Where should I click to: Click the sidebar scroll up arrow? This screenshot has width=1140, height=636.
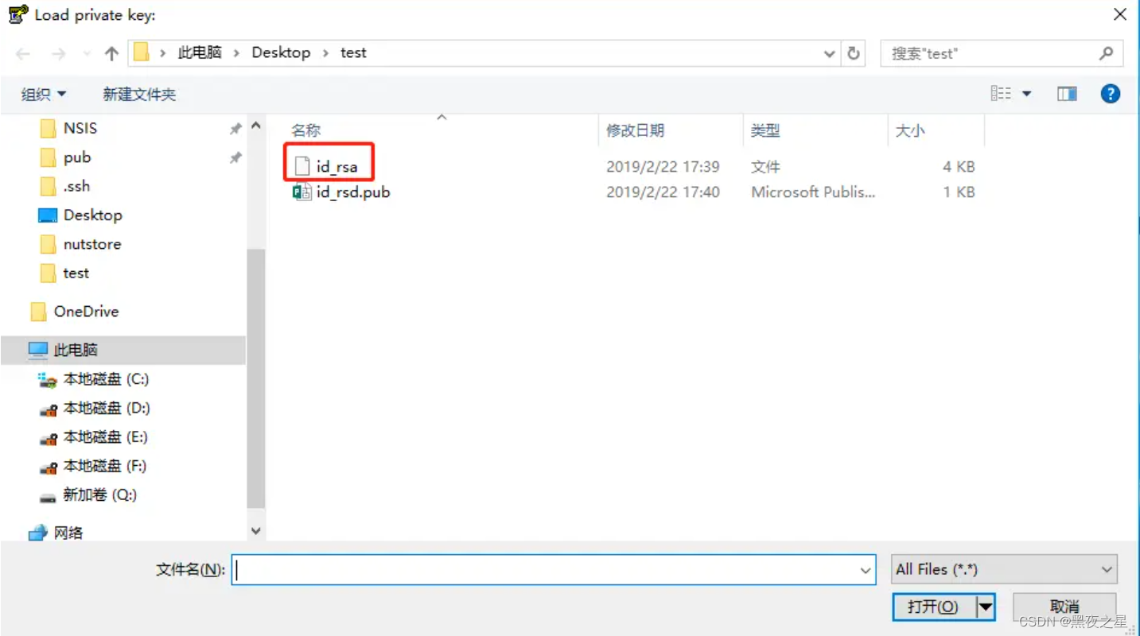tap(256, 126)
